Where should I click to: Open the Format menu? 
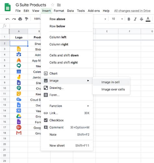pyautogui.click(x=59, y=11)
